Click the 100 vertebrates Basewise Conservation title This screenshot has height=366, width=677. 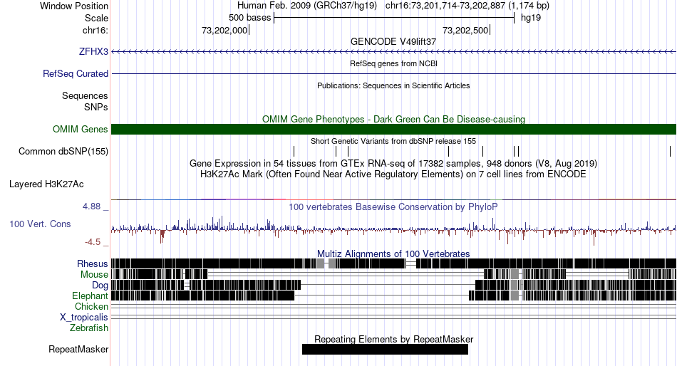point(393,206)
